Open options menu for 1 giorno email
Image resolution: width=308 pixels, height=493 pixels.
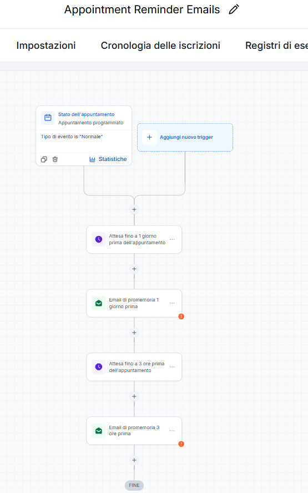click(172, 303)
